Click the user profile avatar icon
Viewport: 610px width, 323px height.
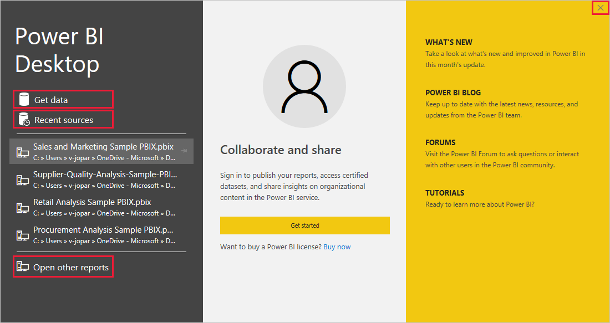[x=304, y=86]
